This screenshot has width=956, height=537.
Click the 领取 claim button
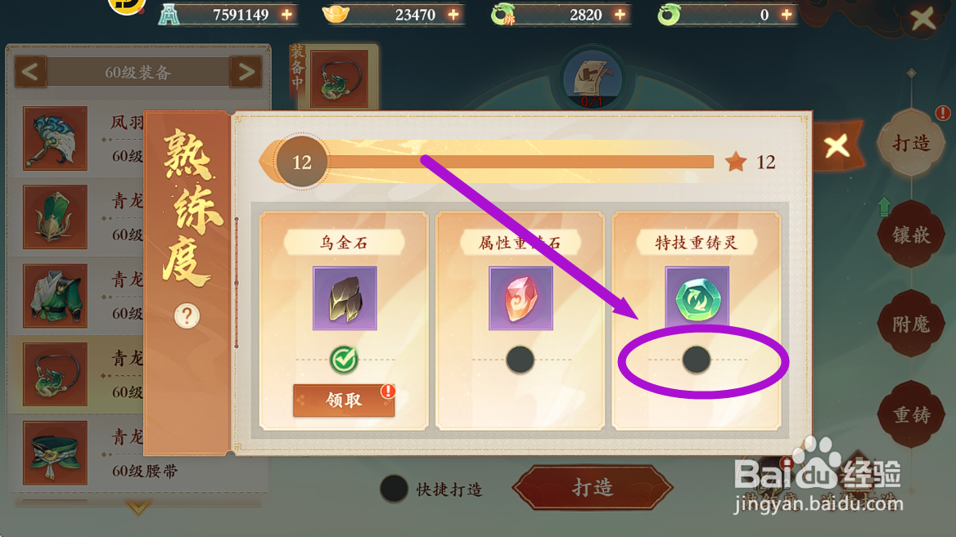(344, 400)
